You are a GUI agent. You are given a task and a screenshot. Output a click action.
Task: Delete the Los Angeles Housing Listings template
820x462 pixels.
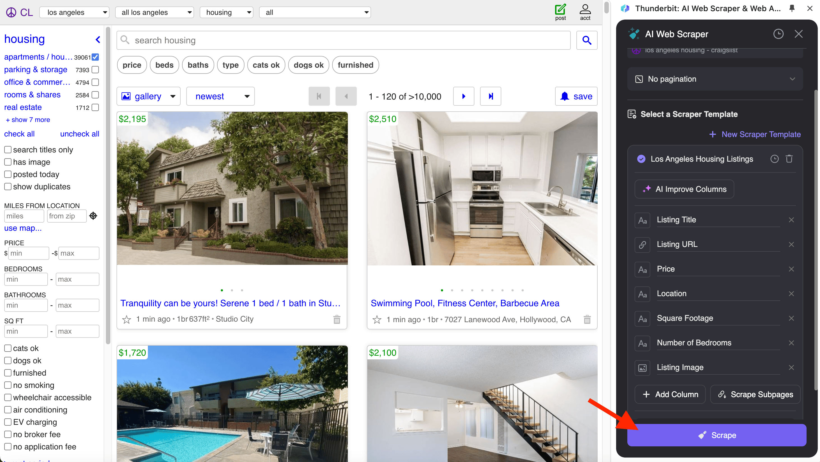click(x=789, y=159)
